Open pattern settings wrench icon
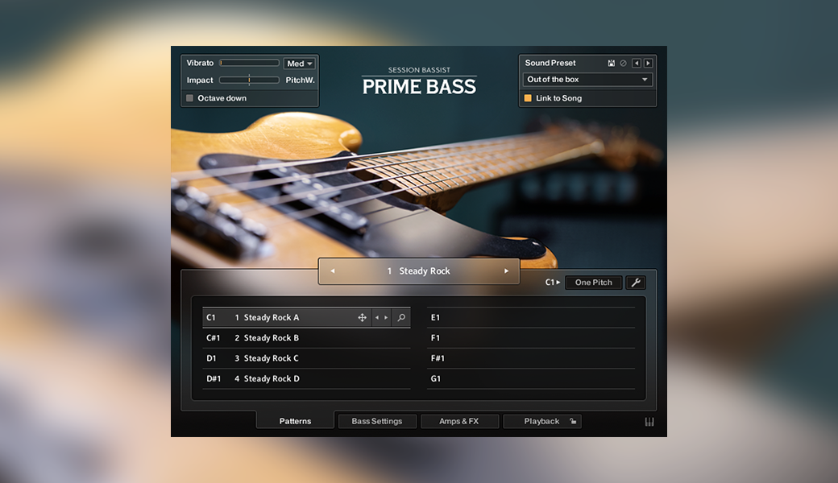The height and width of the screenshot is (483, 838). click(636, 283)
